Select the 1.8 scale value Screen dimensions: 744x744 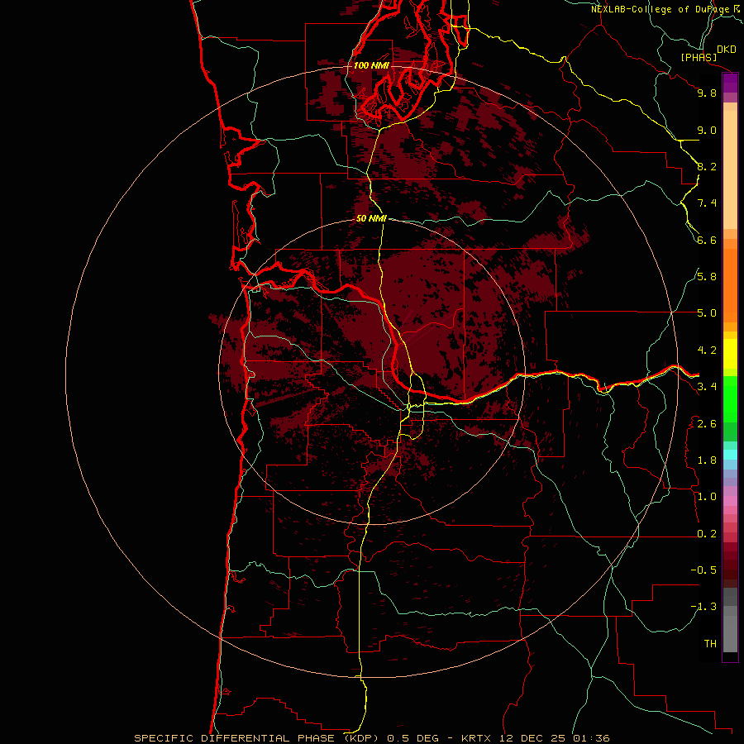pyautogui.click(x=707, y=460)
